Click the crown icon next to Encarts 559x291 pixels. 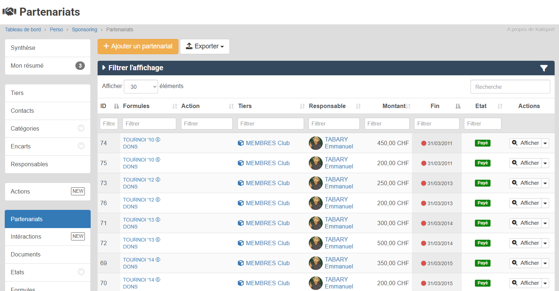pos(81,146)
